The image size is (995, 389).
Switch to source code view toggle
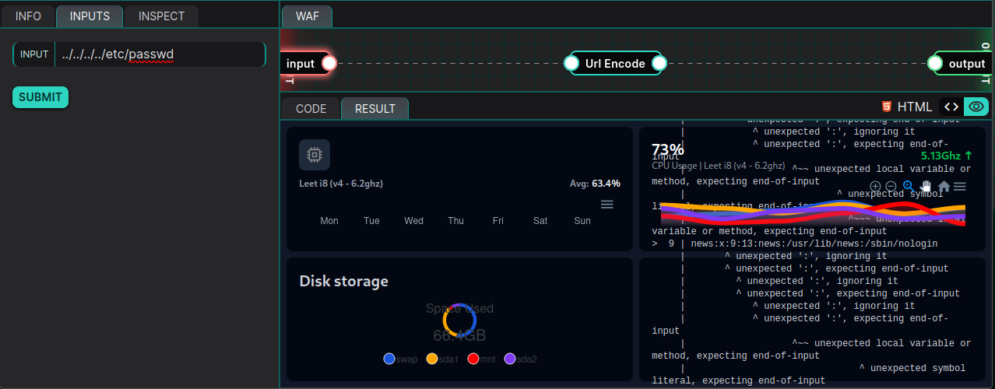click(x=951, y=107)
